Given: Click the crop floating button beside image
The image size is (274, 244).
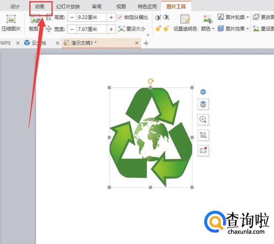Looking at the screenshot, I should (x=203, y=135).
